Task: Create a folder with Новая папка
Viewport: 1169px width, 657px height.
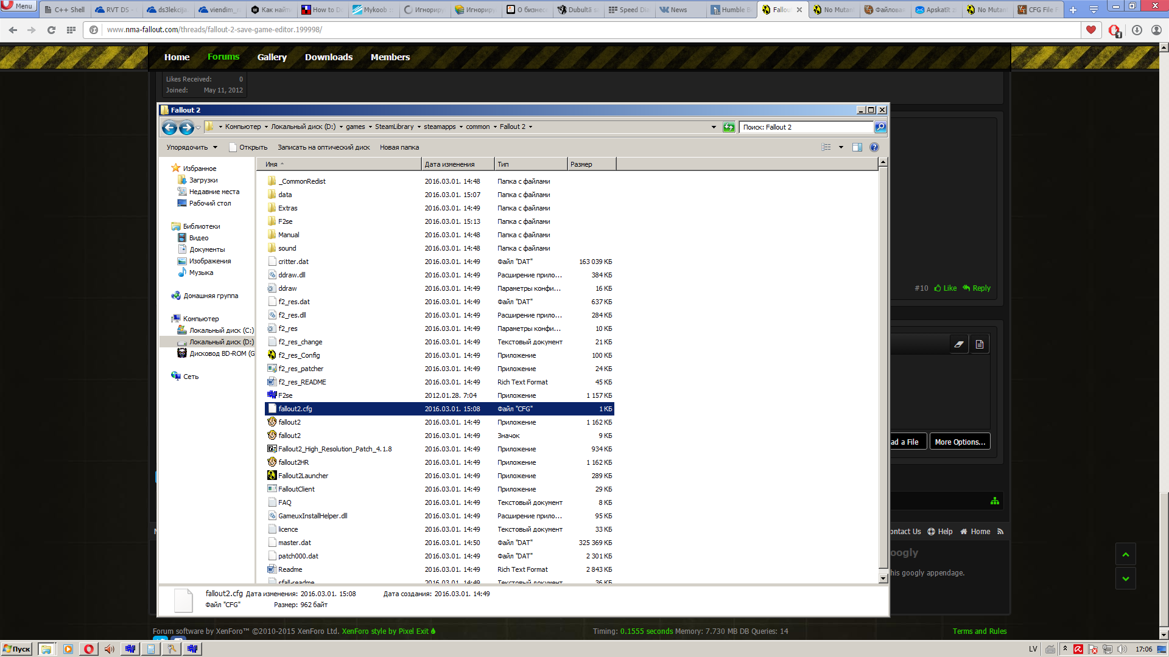Action: [x=399, y=147]
